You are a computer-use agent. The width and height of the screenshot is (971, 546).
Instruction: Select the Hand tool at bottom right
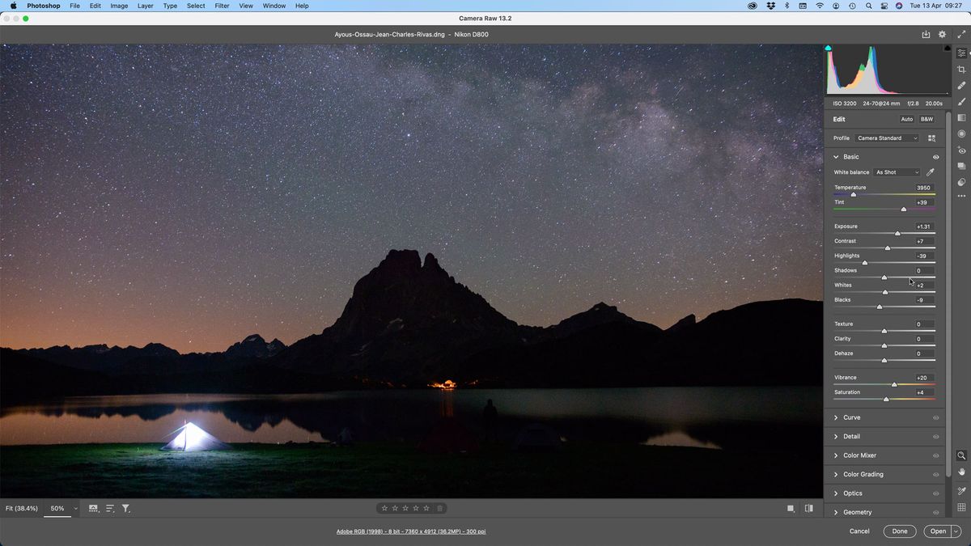coord(962,469)
